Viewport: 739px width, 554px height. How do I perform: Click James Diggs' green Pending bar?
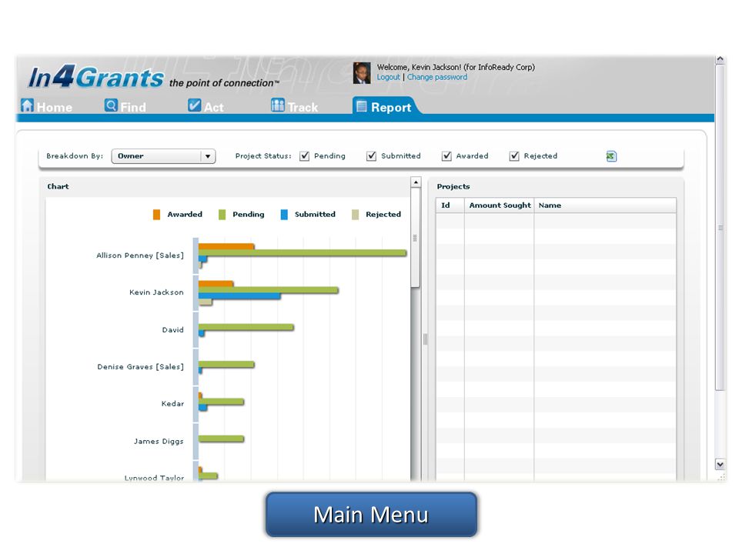[221, 439]
